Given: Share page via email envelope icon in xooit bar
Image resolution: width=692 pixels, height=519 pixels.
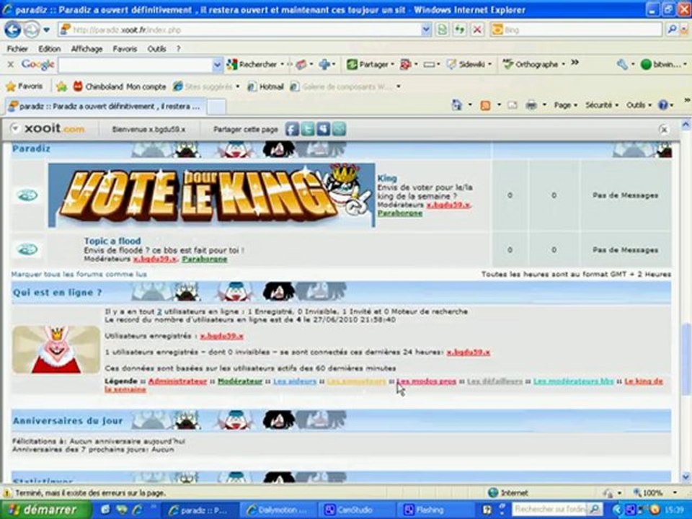Looking at the screenshot, I should [x=339, y=129].
